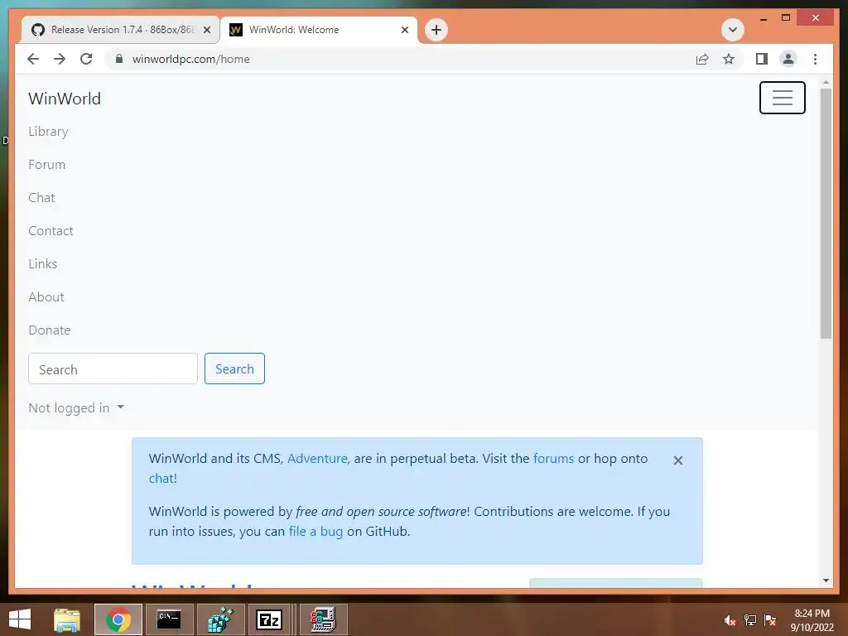
Task: Open 86Box computer icon in taskbar
Action: coord(324,619)
